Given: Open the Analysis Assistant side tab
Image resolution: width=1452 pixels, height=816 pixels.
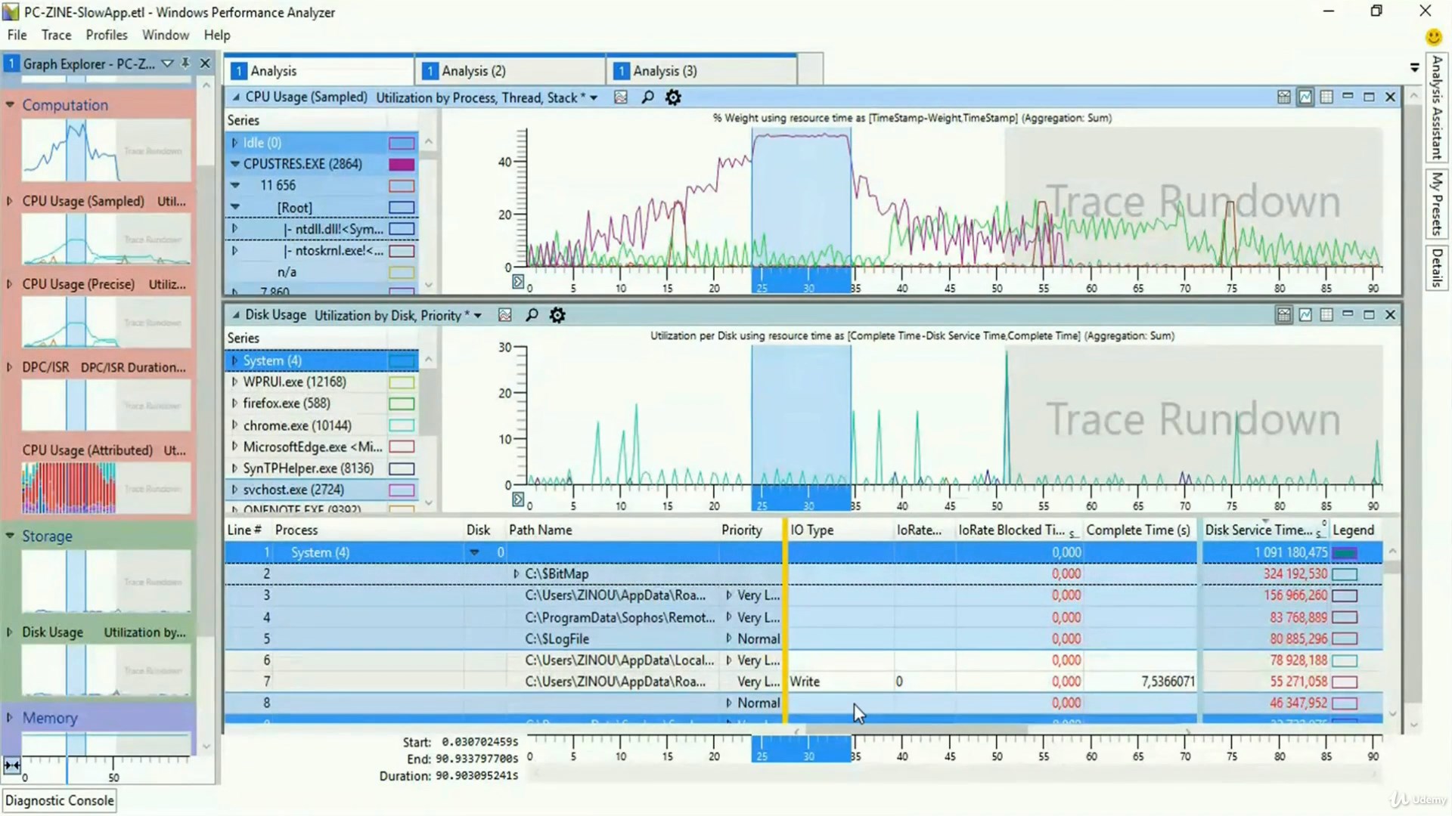Looking at the screenshot, I should pyautogui.click(x=1436, y=107).
